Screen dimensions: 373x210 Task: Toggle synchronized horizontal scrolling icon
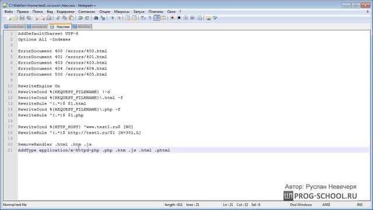click(134, 18)
